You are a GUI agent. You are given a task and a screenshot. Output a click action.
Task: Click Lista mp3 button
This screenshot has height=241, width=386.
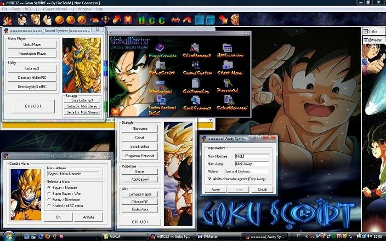32,68
